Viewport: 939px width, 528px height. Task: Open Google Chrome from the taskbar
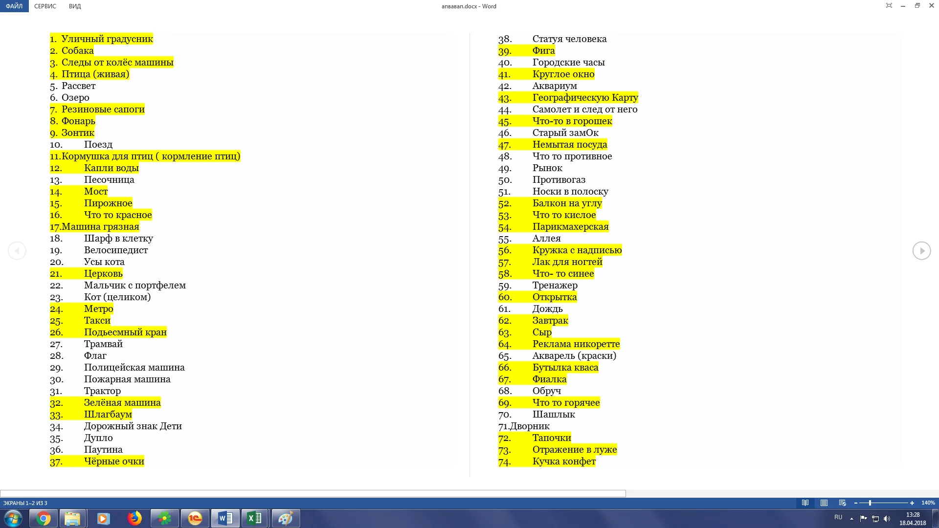coord(44,518)
